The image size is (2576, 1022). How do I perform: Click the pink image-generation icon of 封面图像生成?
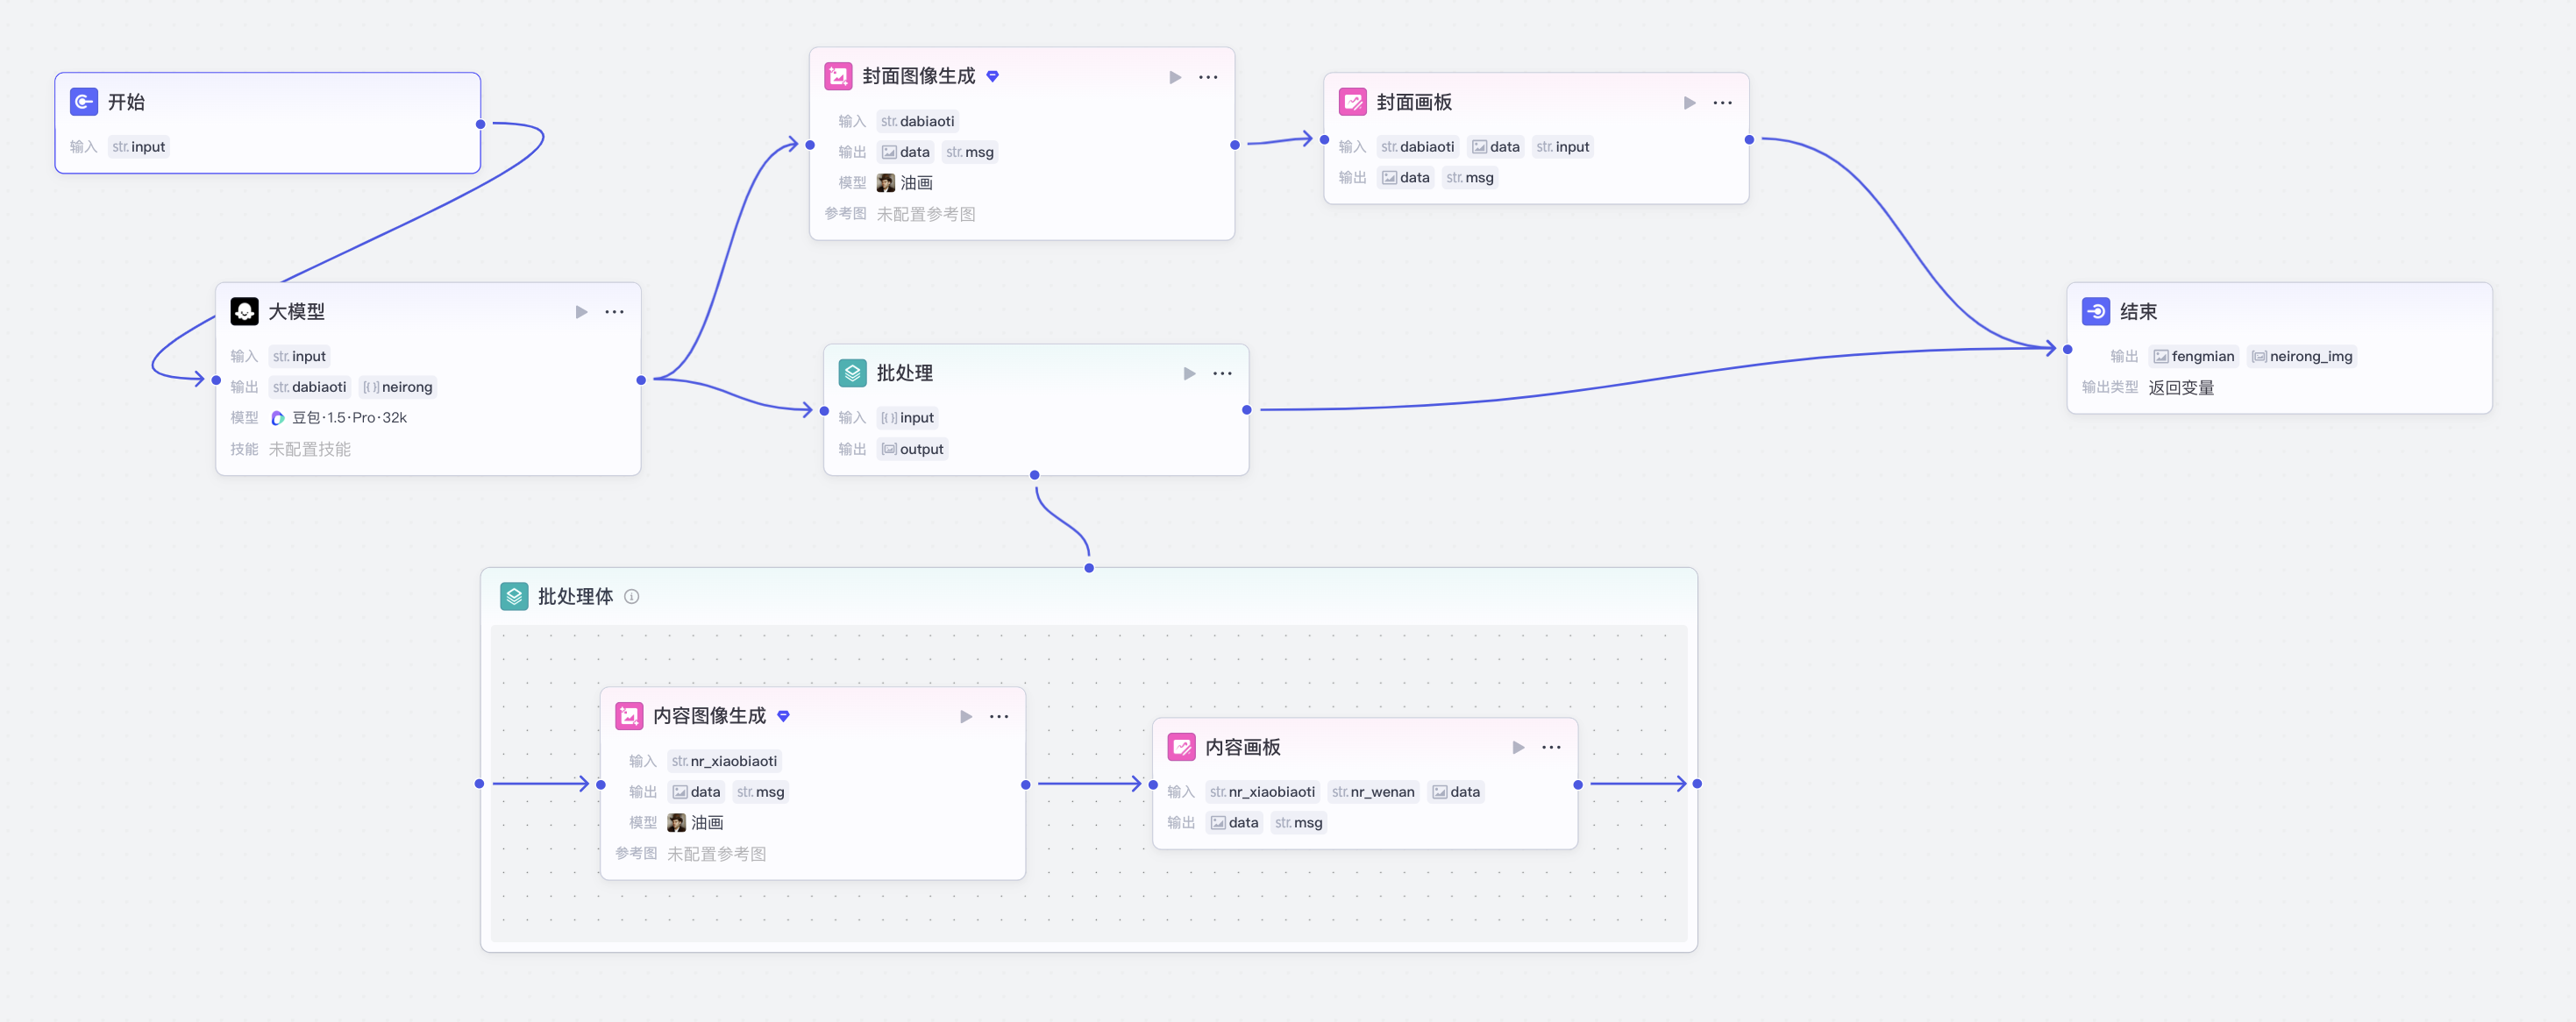point(838,76)
